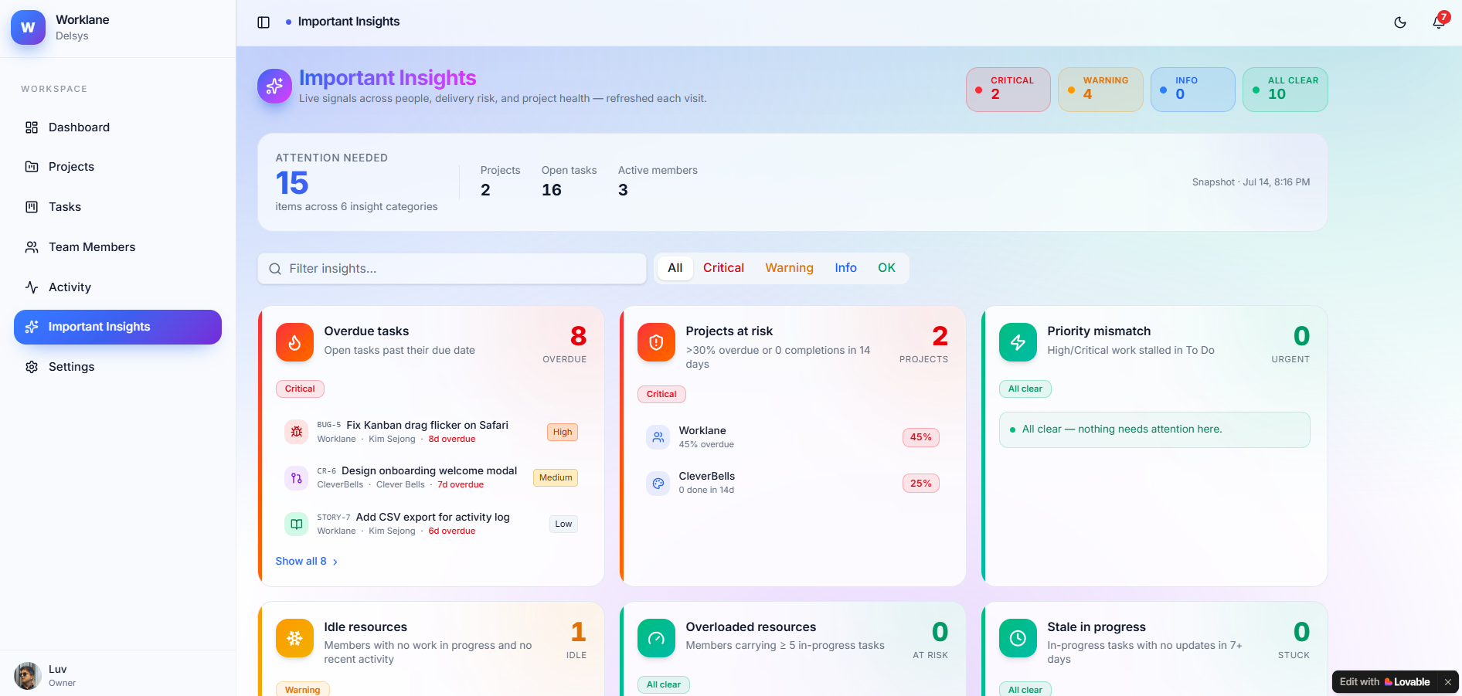Click Worklane project people icon
This screenshot has height=696, width=1462.
point(658,437)
